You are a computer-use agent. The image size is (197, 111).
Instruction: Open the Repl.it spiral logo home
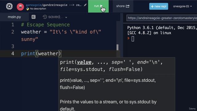(9, 6)
